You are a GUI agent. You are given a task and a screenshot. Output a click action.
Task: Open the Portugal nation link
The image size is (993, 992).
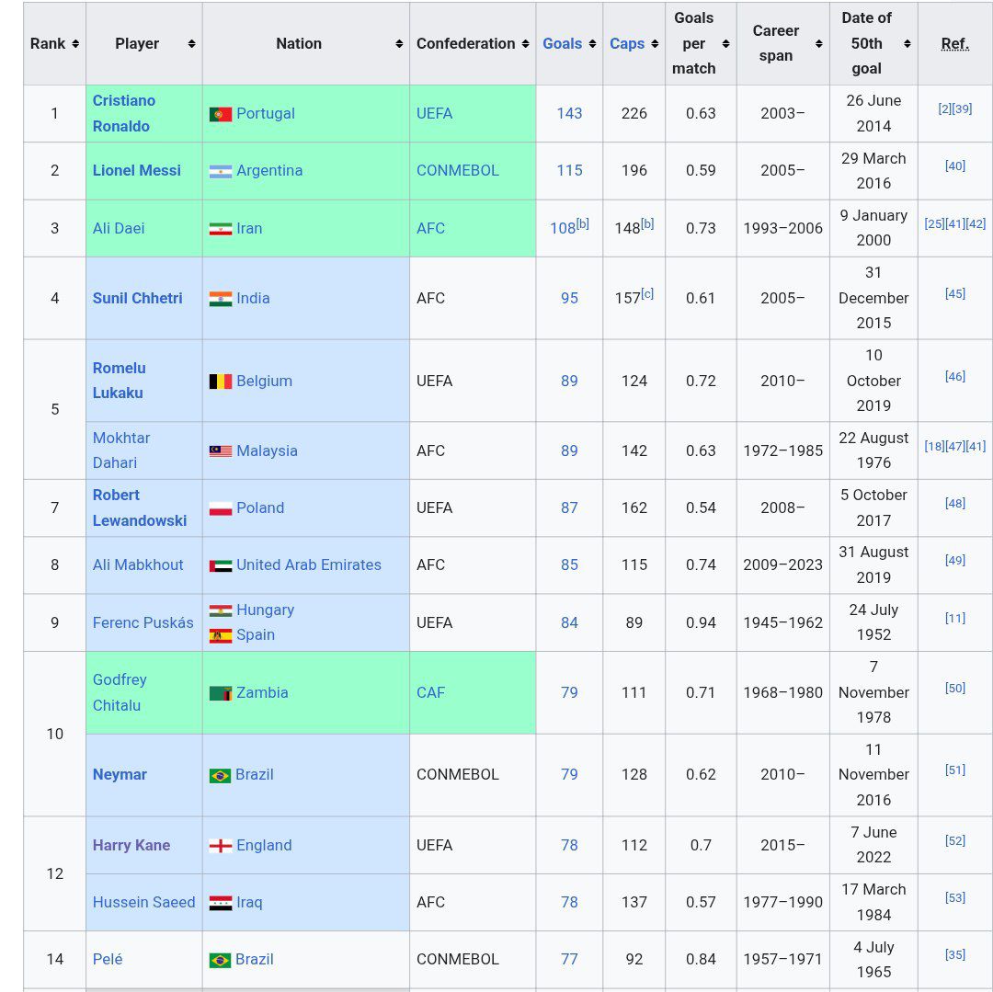[266, 113]
